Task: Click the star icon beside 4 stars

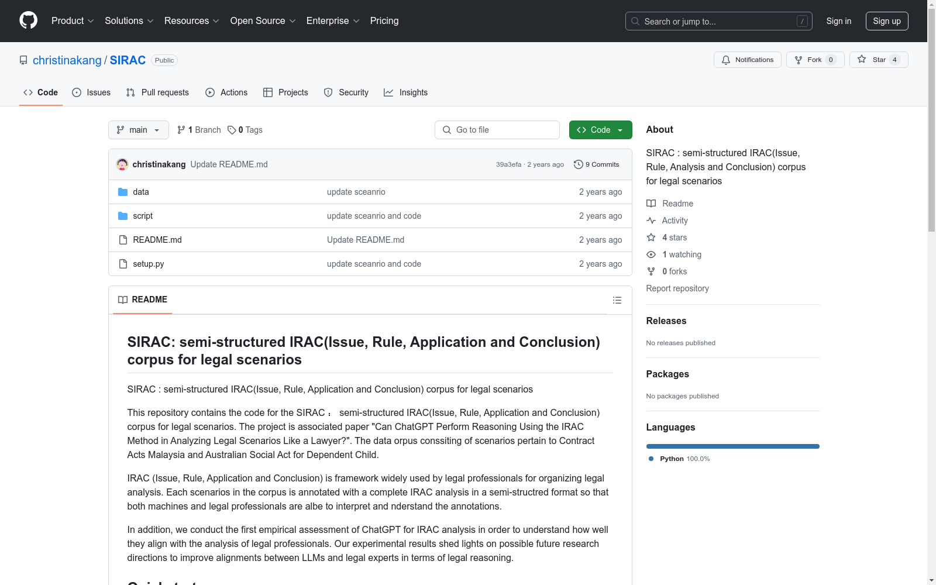Action: [x=651, y=238]
